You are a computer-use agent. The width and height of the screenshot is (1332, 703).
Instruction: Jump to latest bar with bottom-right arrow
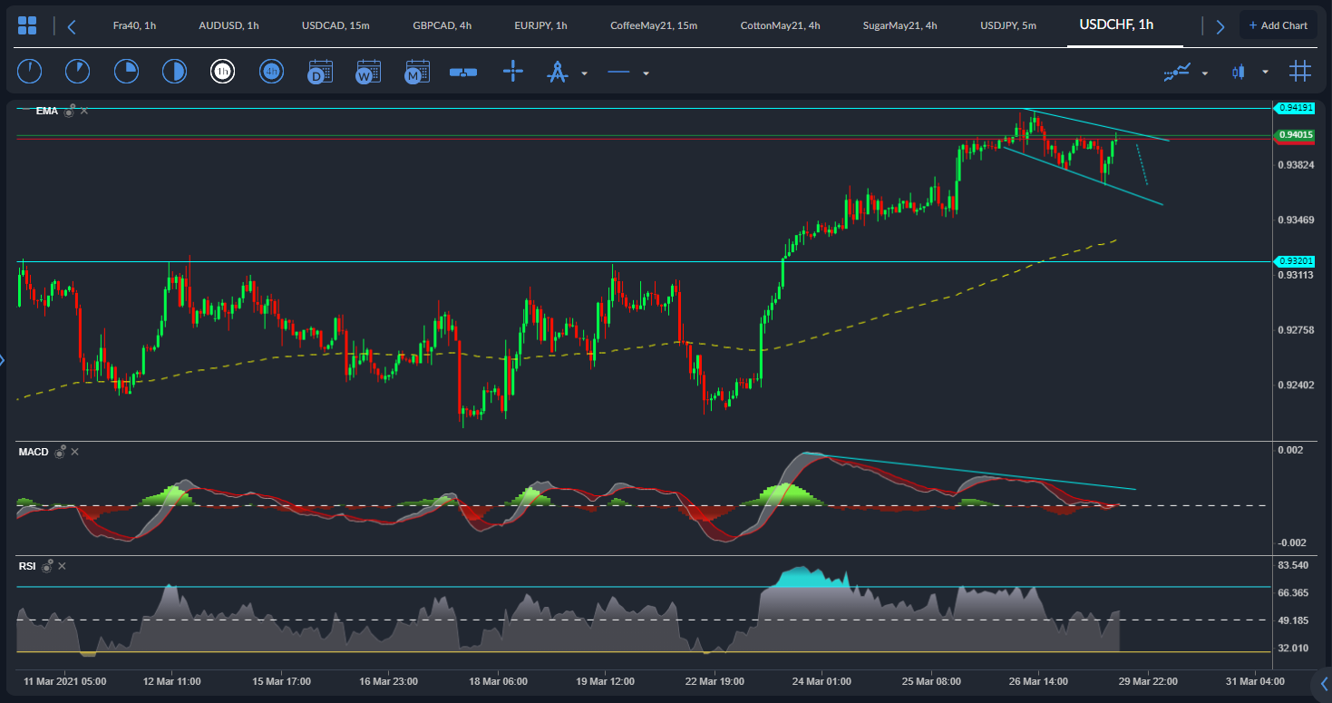click(1323, 684)
